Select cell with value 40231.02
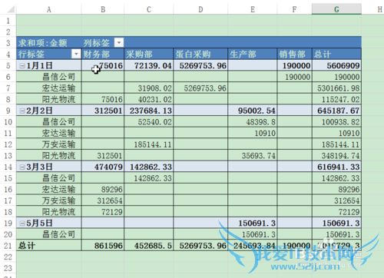Screen dimensions: 384x278 (x=149, y=99)
